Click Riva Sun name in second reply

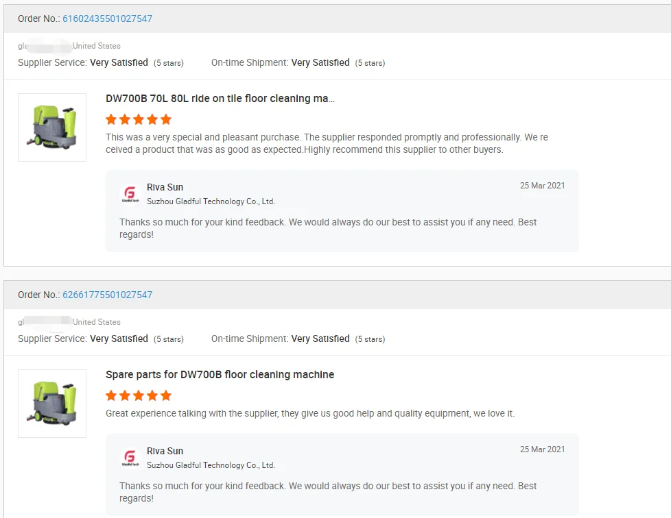tap(165, 451)
